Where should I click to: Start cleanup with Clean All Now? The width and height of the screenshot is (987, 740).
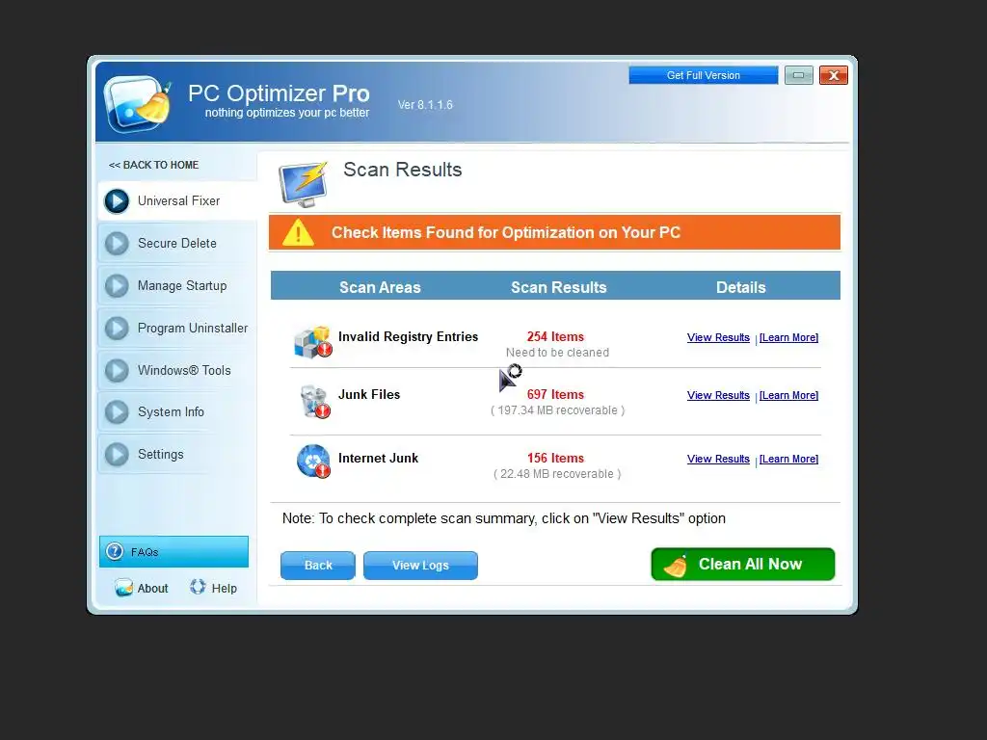(743, 564)
